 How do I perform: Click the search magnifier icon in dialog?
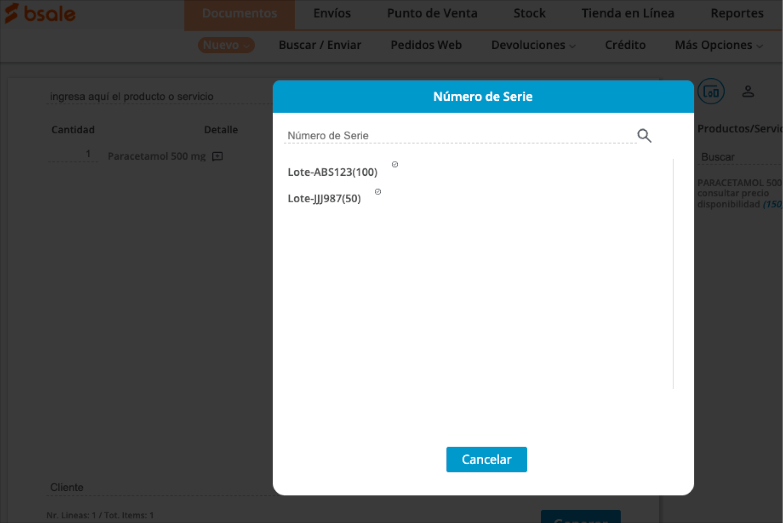pos(644,136)
